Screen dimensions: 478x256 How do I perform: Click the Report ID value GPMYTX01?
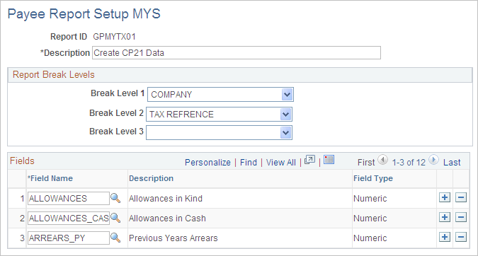coord(114,37)
